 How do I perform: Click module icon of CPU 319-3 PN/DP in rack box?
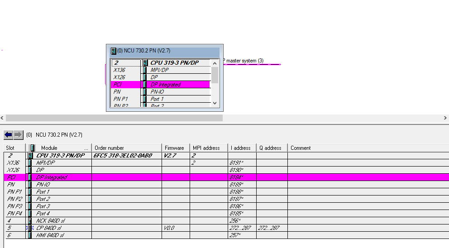pos(145,63)
